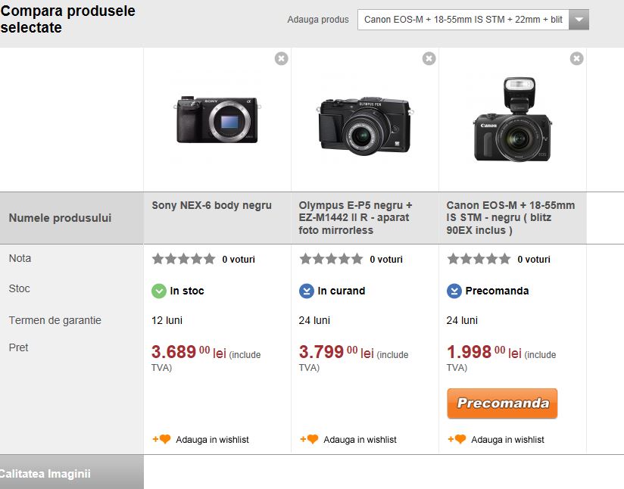The image size is (624, 489).
Task: Open the Adauga produs dropdown arrow
Action: [x=579, y=20]
